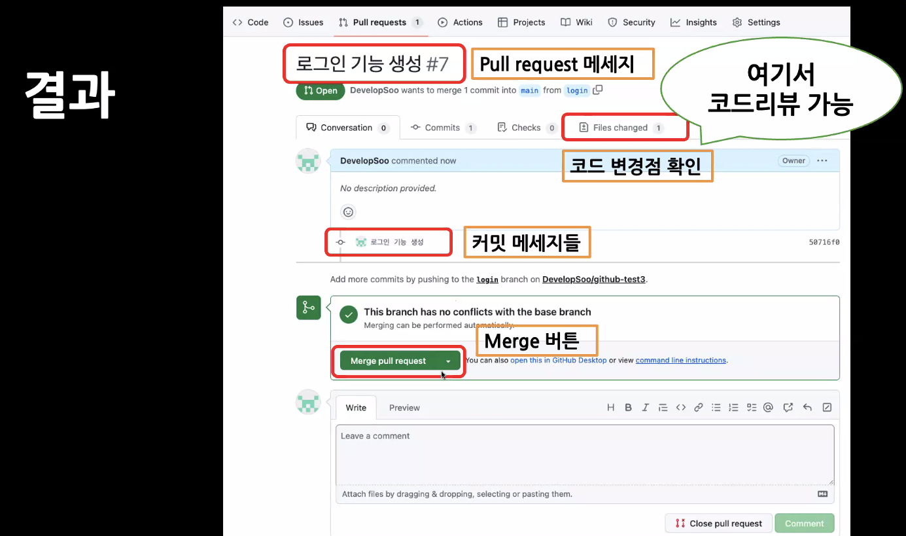Click the green checkmark for no conflicts
This screenshot has width=906, height=536.
[349, 314]
